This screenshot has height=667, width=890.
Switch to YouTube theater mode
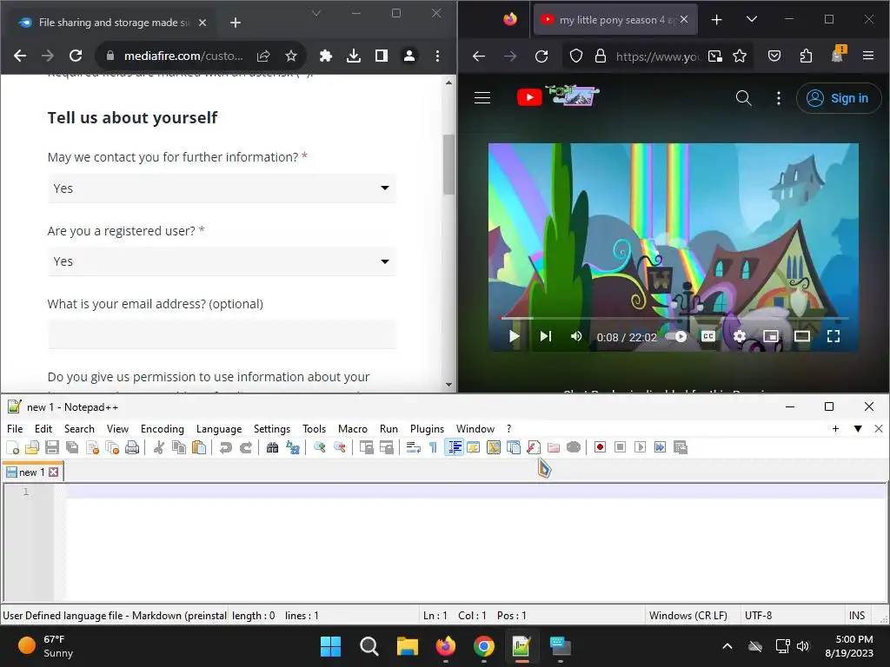[802, 336]
